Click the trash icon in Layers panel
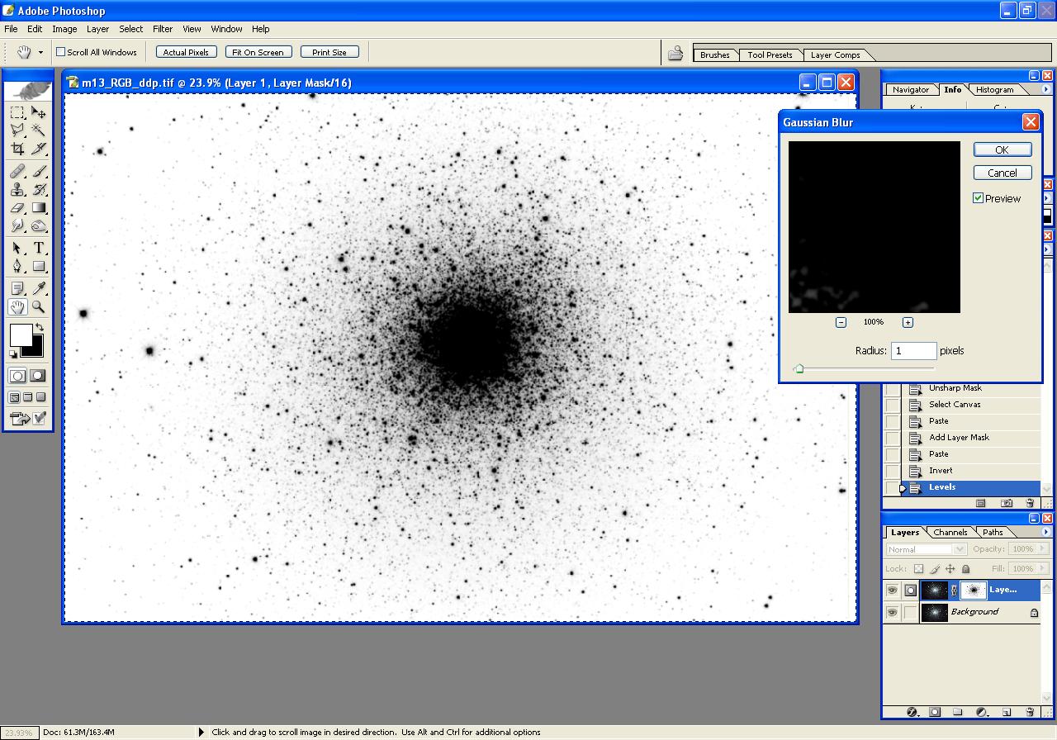This screenshot has height=740, width=1057. [x=1030, y=711]
